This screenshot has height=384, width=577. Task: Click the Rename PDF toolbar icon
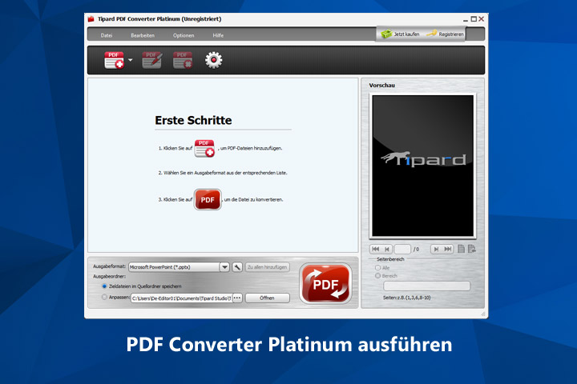pos(152,60)
